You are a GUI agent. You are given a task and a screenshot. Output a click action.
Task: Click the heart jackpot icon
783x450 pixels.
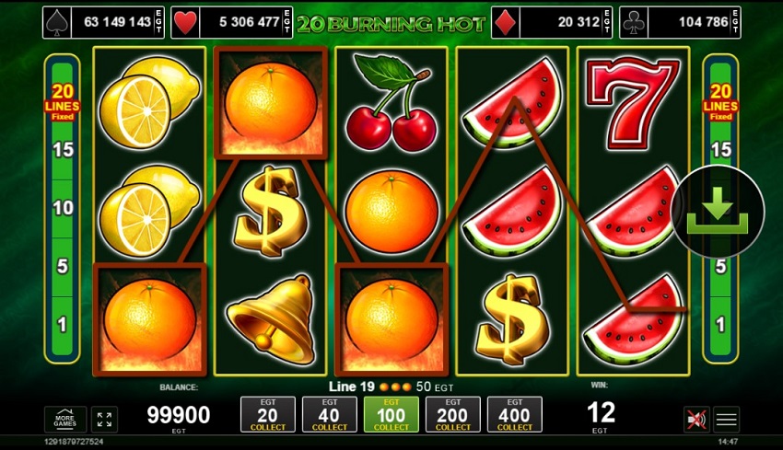(185, 22)
